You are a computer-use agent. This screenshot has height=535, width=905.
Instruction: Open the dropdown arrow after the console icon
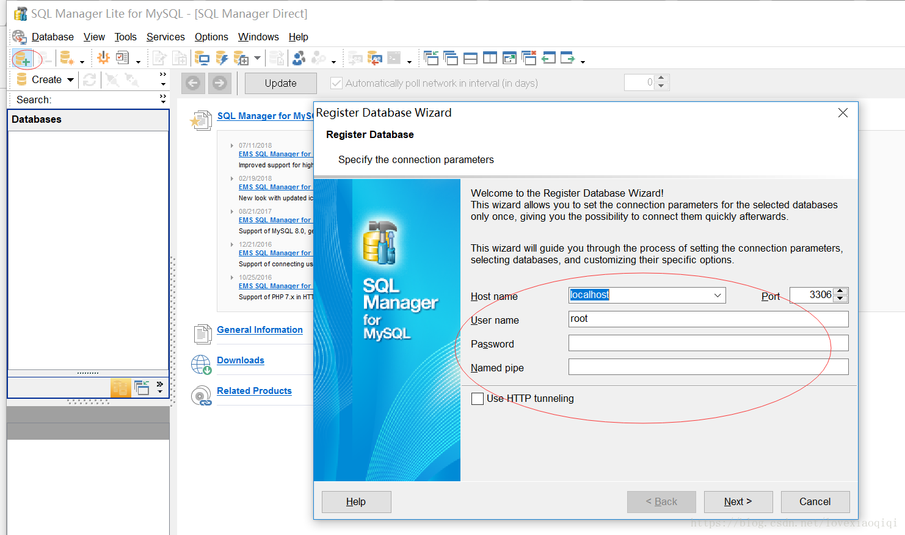[409, 62]
